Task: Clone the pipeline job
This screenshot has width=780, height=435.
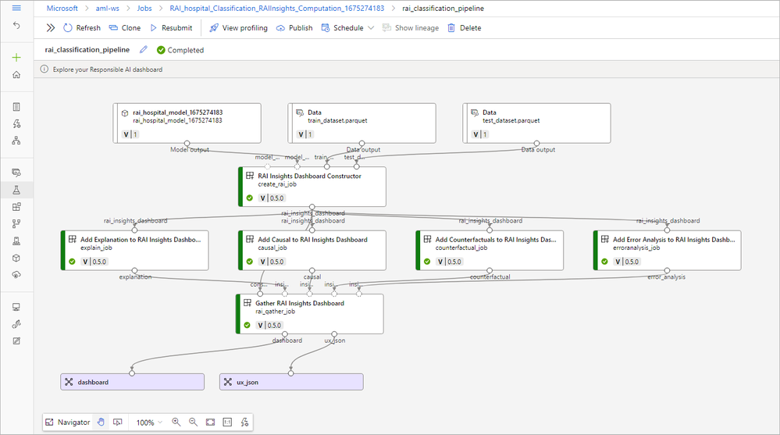Action: (x=125, y=28)
